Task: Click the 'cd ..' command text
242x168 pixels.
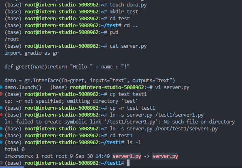Action: coord(131,26)
